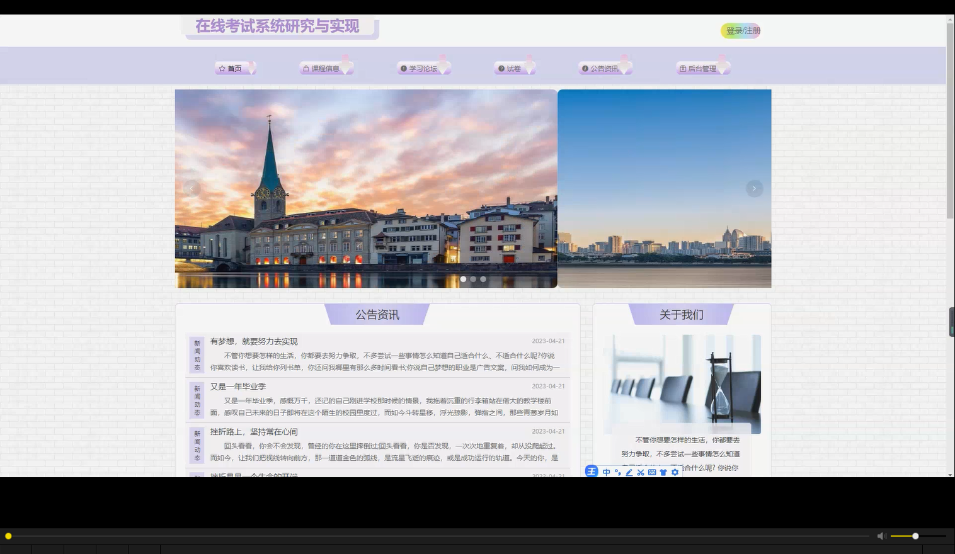The height and width of the screenshot is (554, 955).
Task: Click 新闻动态 tag beside 有梦想 article
Action: pyautogui.click(x=197, y=355)
